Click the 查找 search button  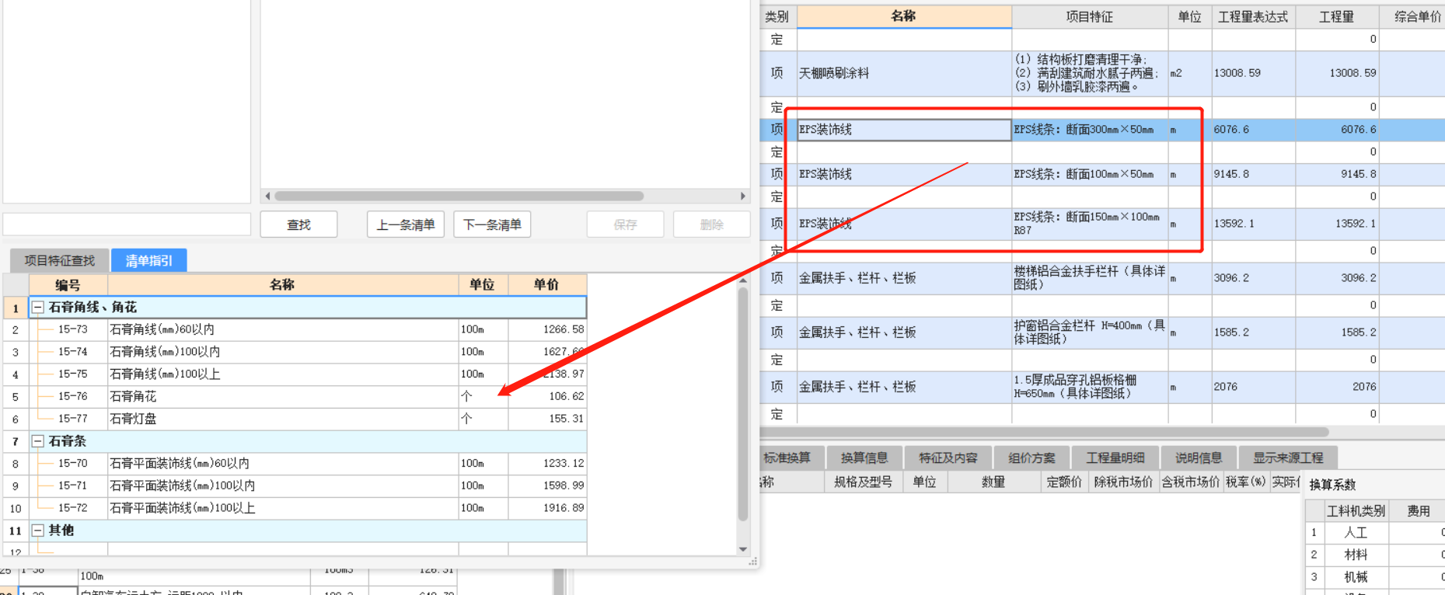(298, 224)
